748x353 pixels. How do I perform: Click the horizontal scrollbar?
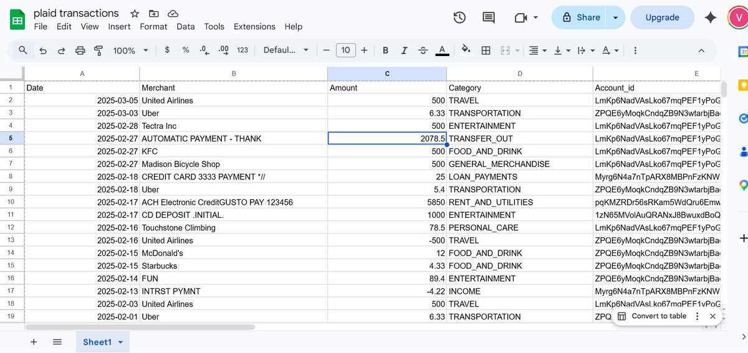click(x=140, y=326)
